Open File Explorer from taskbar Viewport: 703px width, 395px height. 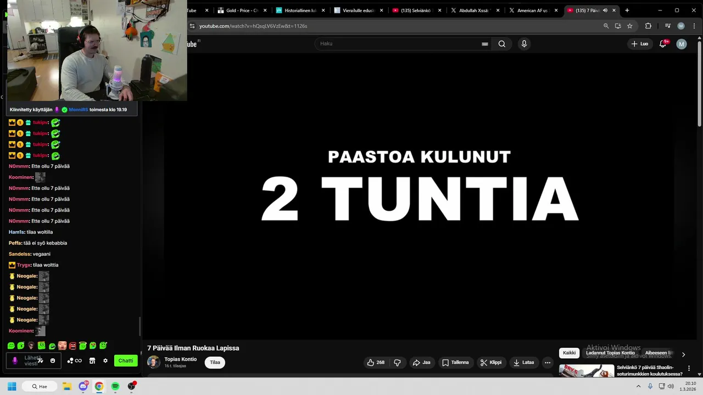point(67,386)
